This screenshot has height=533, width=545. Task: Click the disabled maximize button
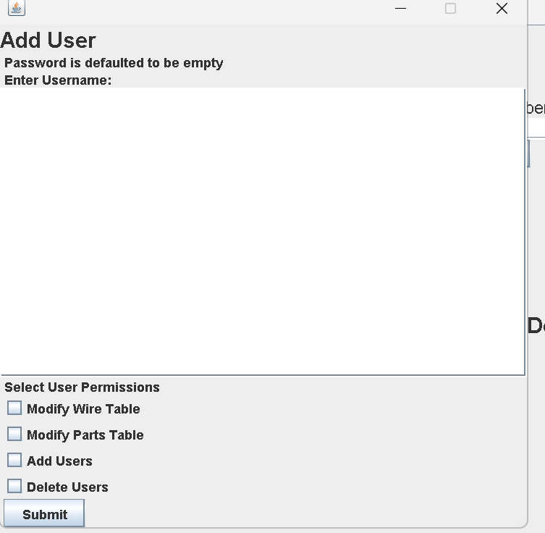tap(450, 9)
